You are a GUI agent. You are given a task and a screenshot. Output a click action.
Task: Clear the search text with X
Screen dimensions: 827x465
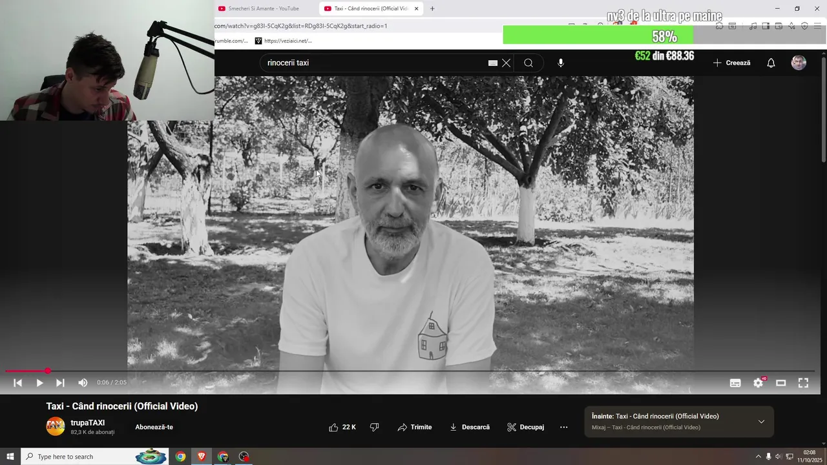(506, 63)
